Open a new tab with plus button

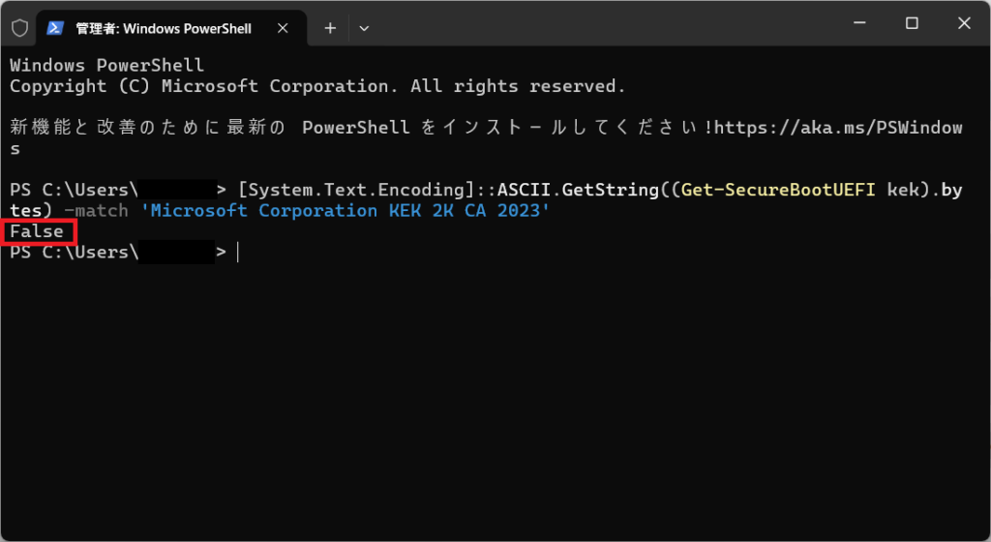click(x=330, y=28)
